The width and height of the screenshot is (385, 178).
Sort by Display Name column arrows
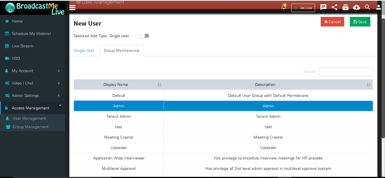pos(159,84)
